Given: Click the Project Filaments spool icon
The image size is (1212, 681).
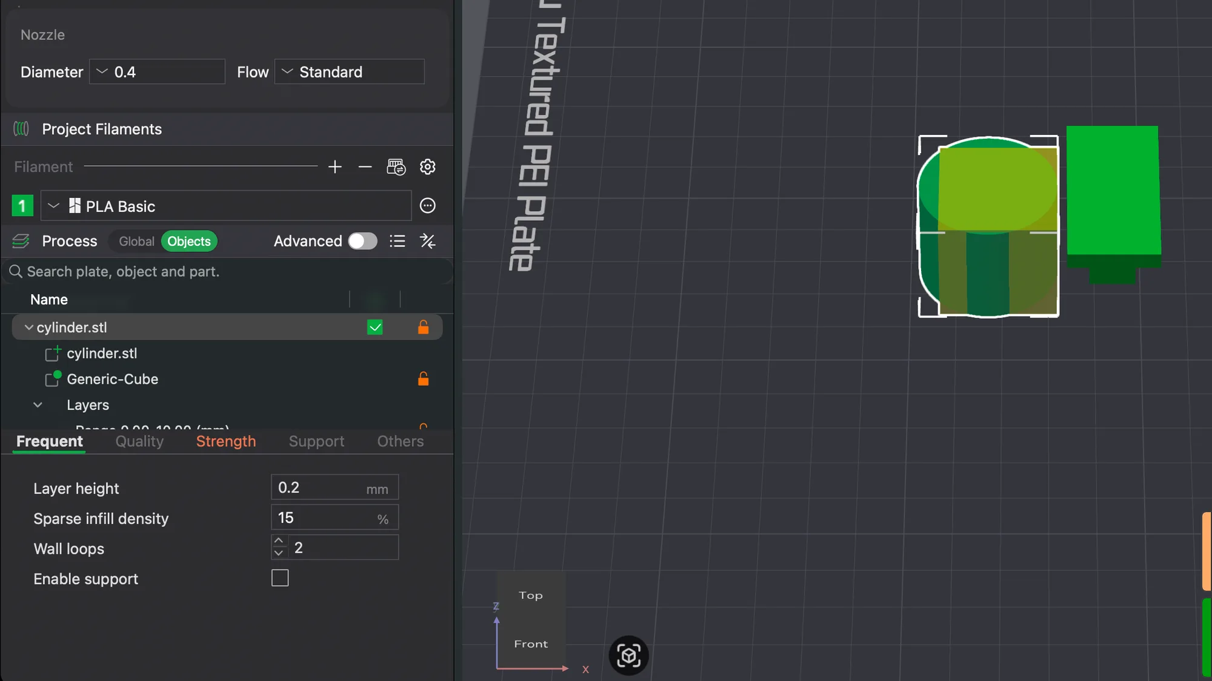Looking at the screenshot, I should point(21,129).
